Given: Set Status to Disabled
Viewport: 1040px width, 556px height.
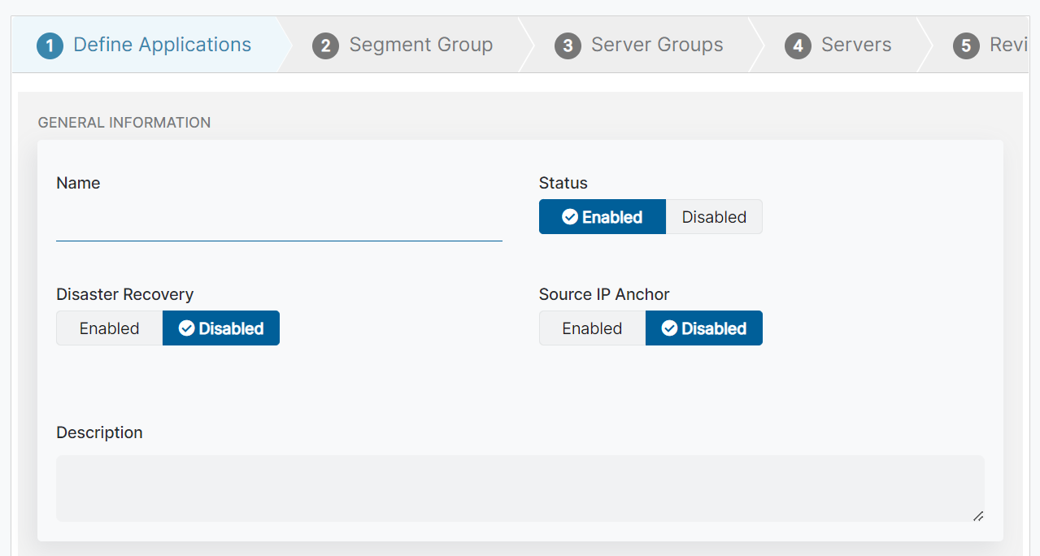Looking at the screenshot, I should tap(713, 216).
